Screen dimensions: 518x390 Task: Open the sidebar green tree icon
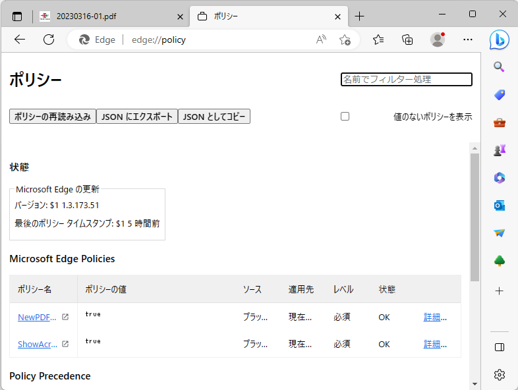[499, 261]
